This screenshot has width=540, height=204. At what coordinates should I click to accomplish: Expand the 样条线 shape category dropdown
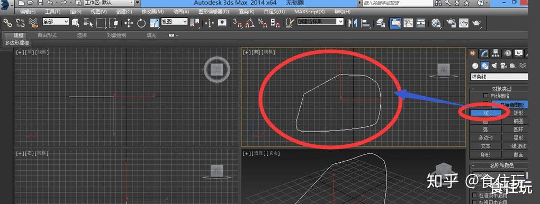(499, 77)
